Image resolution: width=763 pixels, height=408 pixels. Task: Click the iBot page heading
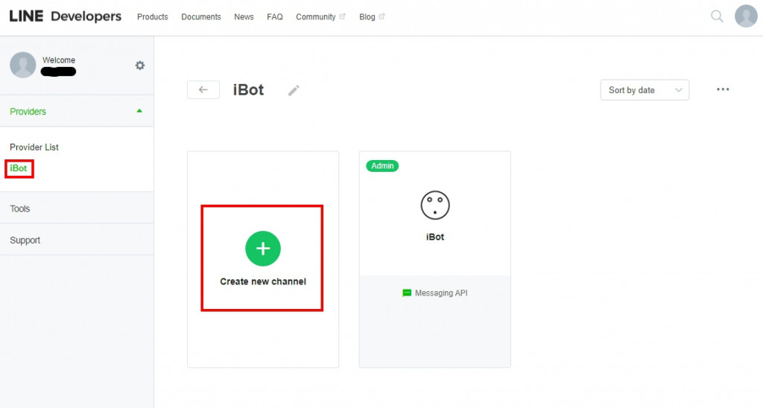[x=248, y=90]
